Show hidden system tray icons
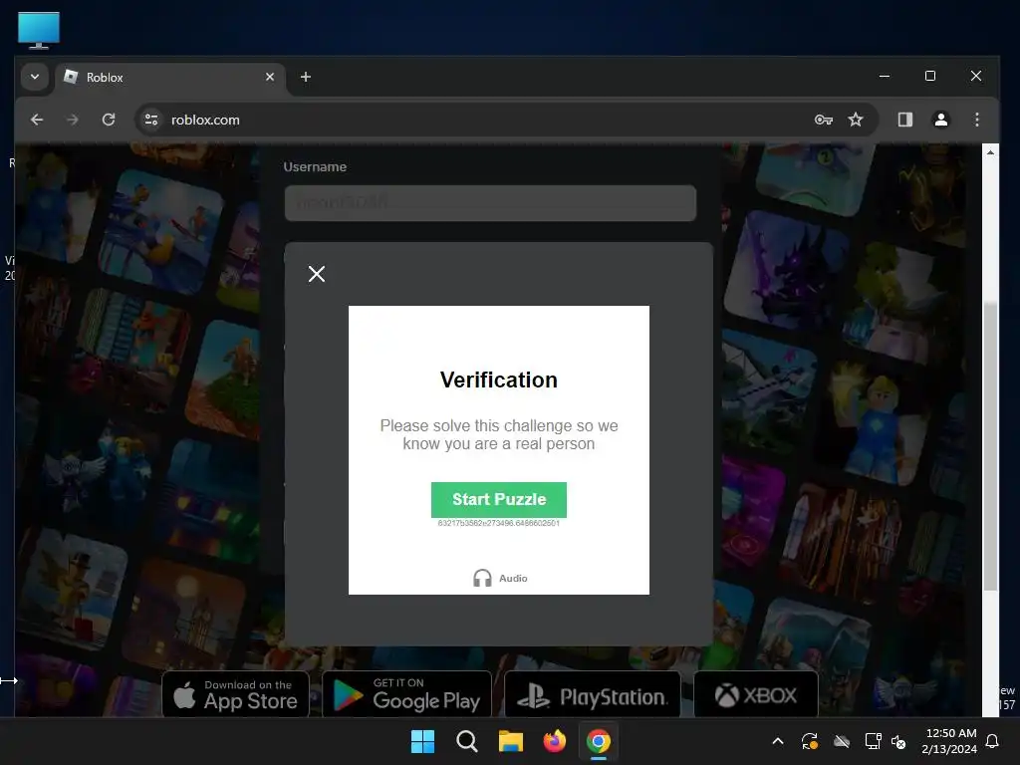Screen dimensions: 1020x765 pos(778,741)
